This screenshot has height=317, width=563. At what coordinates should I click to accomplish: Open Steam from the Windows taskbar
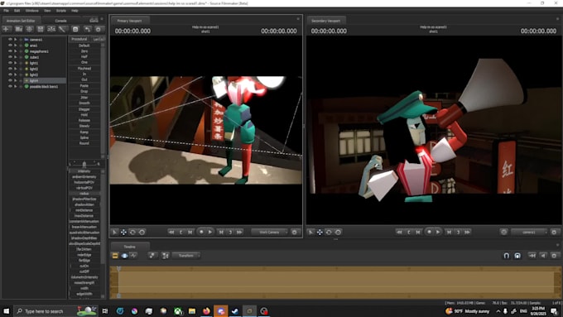click(x=235, y=311)
